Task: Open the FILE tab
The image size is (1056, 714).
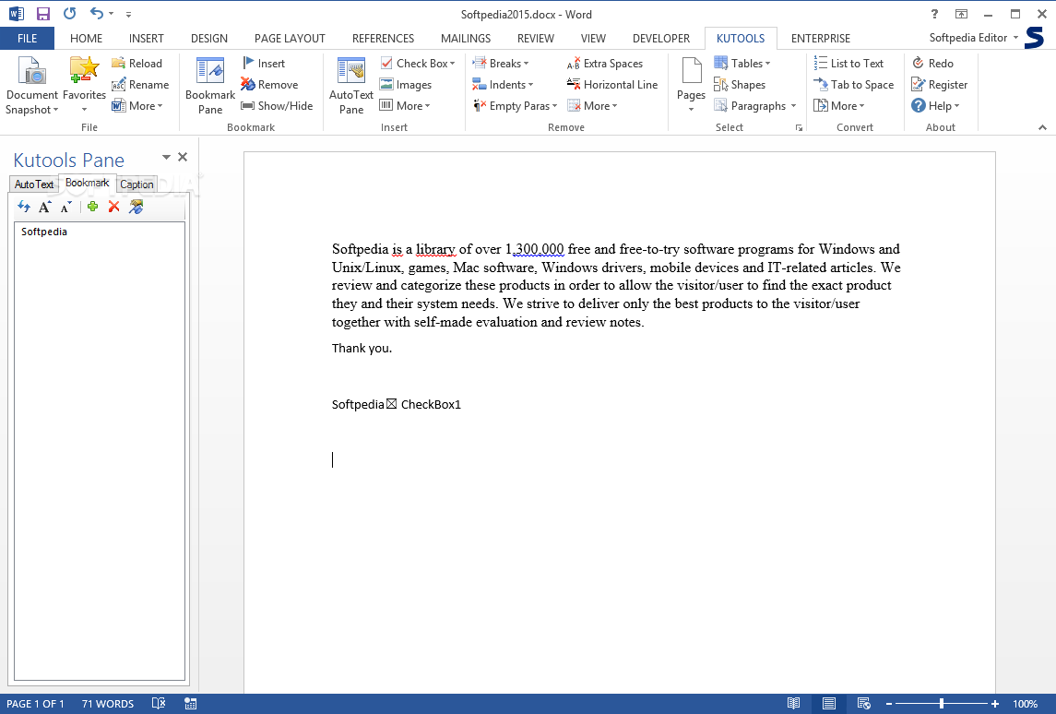Action: click(x=27, y=39)
